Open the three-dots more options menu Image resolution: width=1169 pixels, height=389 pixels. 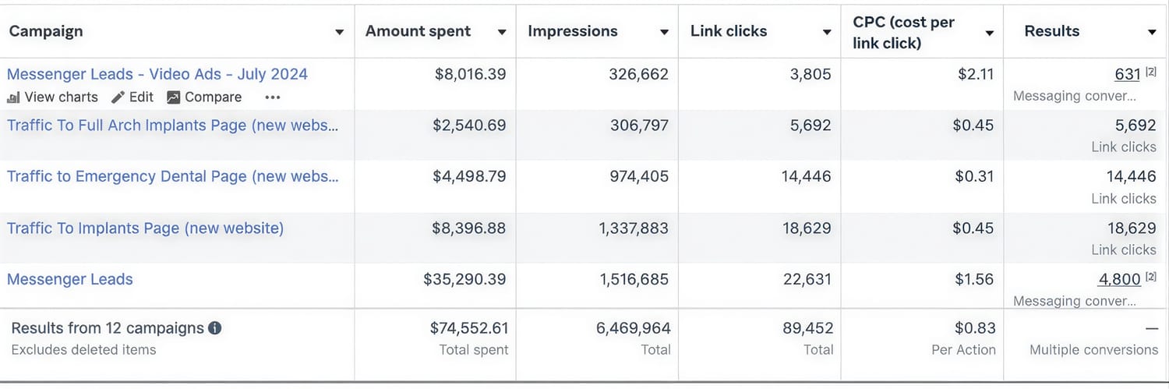[x=272, y=97]
